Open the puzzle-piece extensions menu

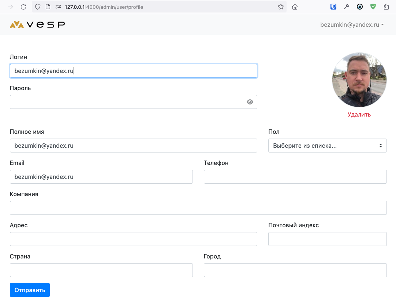[386, 7]
